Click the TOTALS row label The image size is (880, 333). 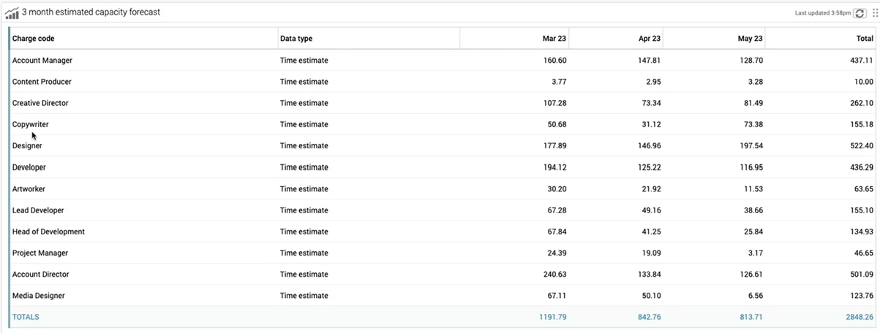point(26,317)
